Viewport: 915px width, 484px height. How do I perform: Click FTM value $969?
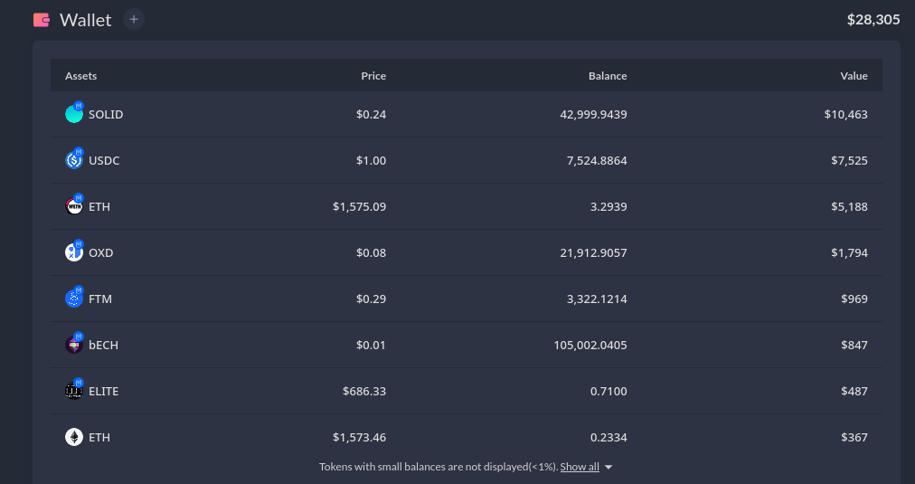pos(854,299)
